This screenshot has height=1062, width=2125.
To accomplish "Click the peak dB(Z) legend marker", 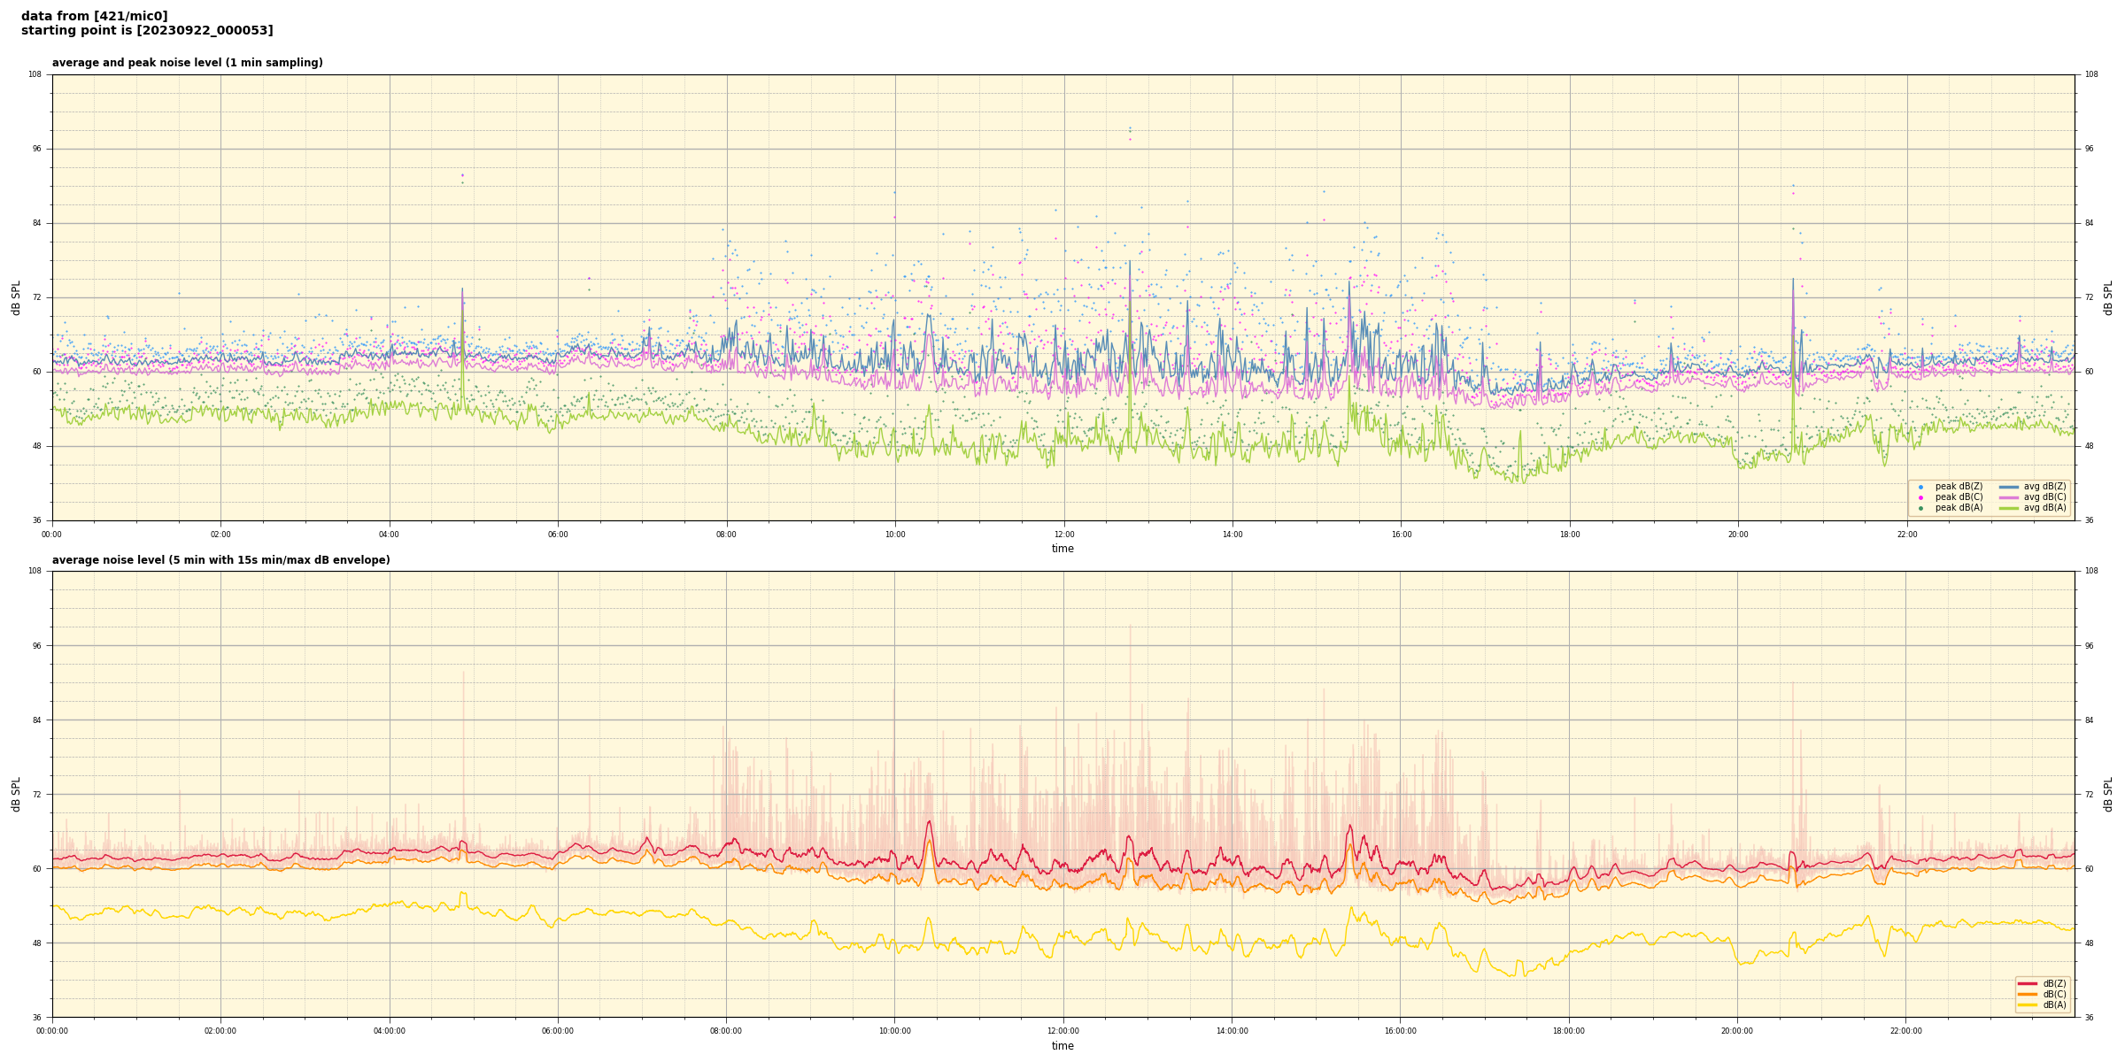I will [1920, 487].
